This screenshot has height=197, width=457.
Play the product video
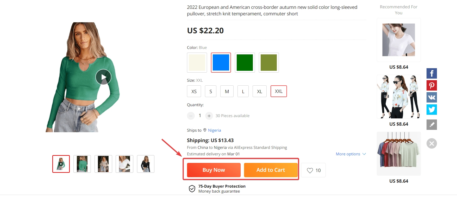103,77
